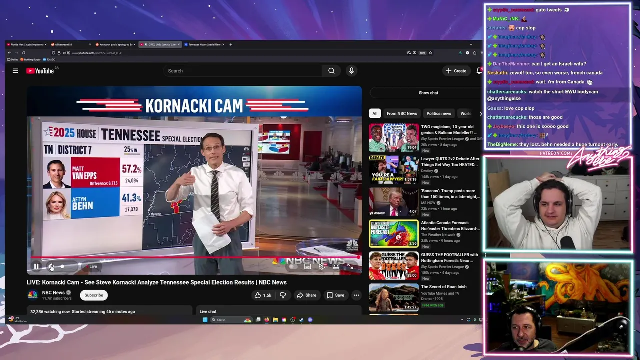Click the 32,356 watching now text
This screenshot has width=640, height=360.
click(50, 312)
